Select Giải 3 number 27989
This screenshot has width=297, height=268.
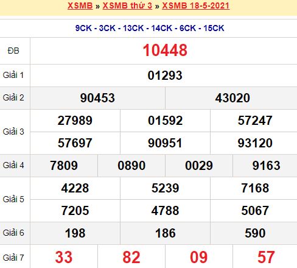75,121
